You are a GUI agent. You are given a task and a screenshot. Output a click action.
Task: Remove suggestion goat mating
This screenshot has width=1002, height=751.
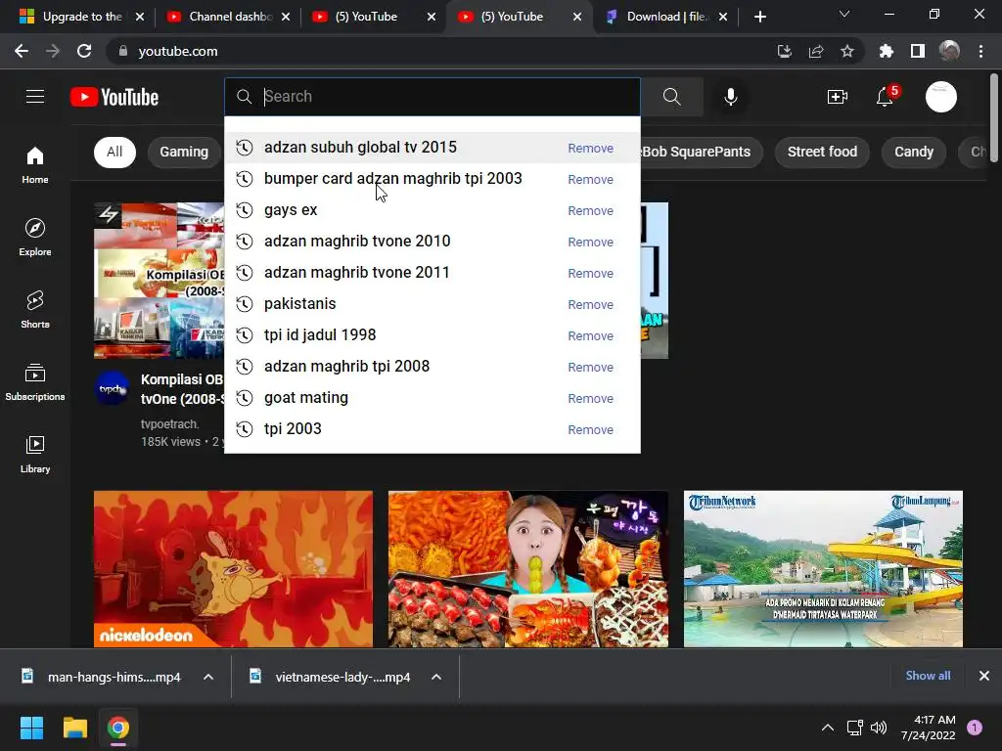[590, 399]
